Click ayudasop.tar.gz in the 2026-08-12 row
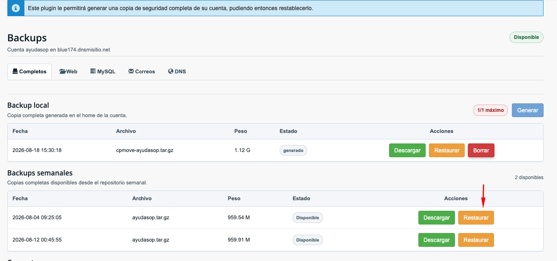The width and height of the screenshot is (557, 261). tap(151, 240)
